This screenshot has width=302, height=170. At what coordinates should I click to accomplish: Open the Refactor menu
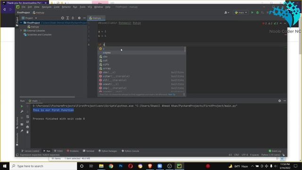[66, 7]
